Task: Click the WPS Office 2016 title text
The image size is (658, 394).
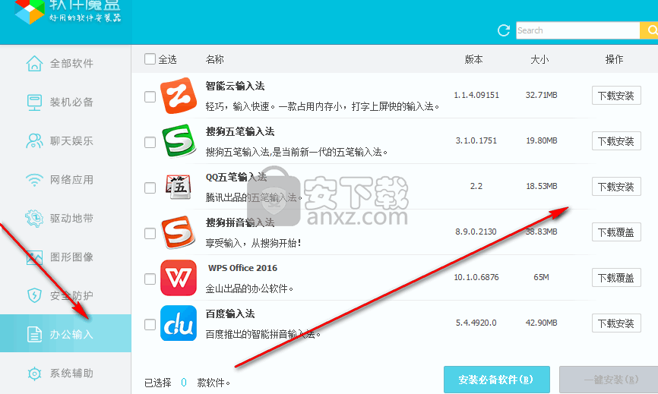Action: click(242, 268)
